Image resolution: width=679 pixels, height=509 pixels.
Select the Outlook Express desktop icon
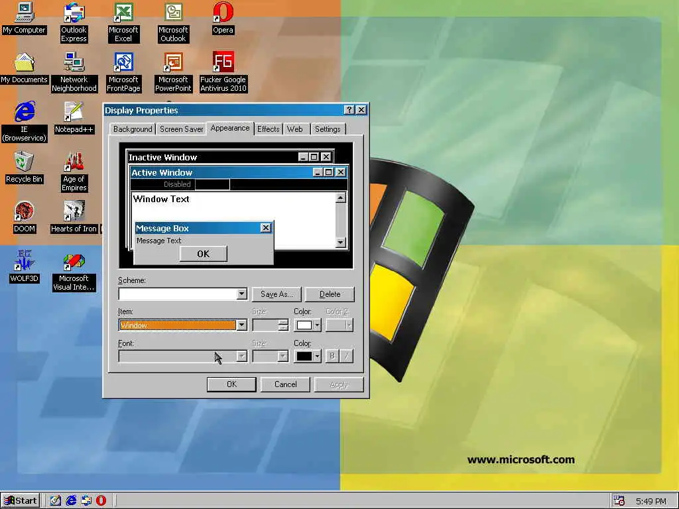(74, 22)
